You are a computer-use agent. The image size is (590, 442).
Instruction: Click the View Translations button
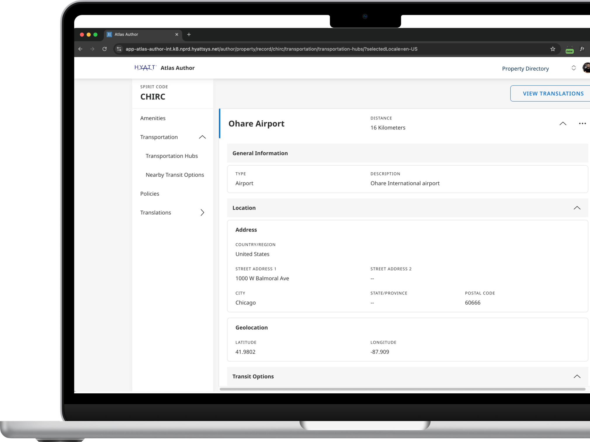[x=553, y=94]
